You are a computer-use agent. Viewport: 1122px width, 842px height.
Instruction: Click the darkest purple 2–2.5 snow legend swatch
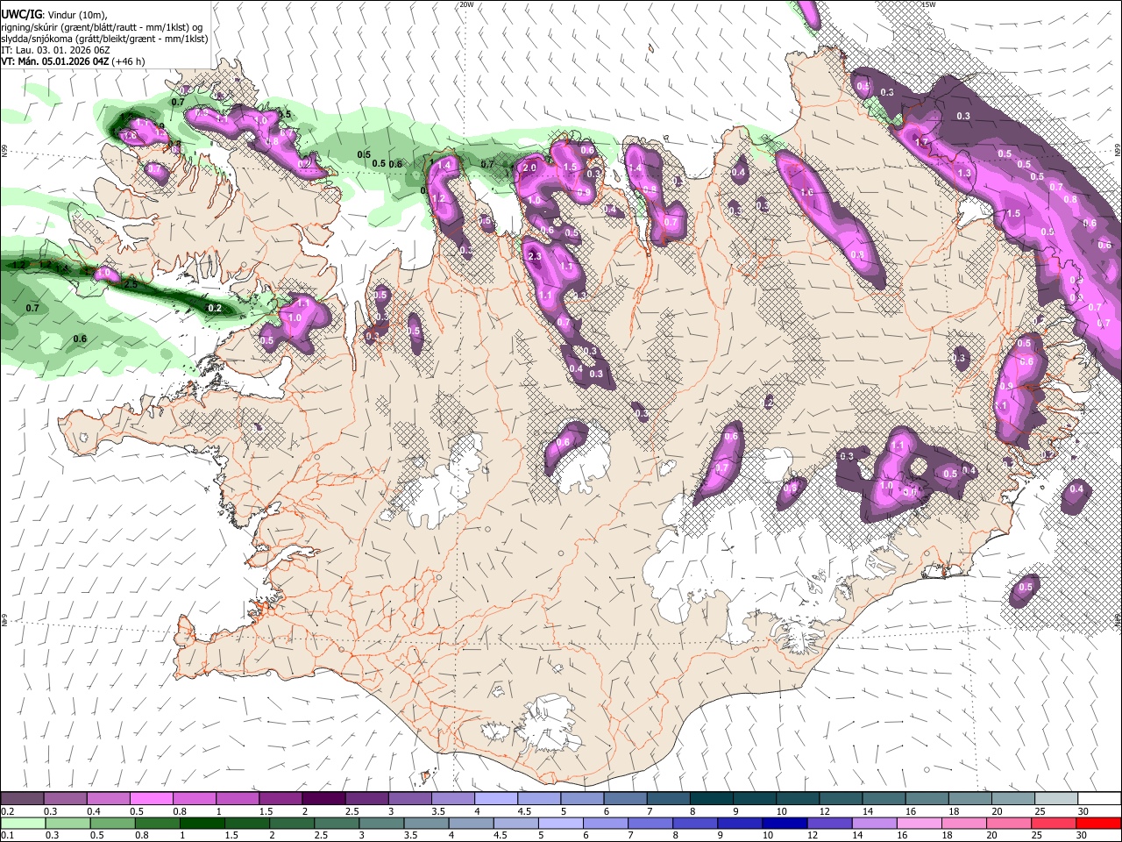[x=323, y=798]
